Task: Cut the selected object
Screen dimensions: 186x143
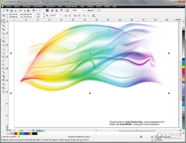Action: click(21, 10)
